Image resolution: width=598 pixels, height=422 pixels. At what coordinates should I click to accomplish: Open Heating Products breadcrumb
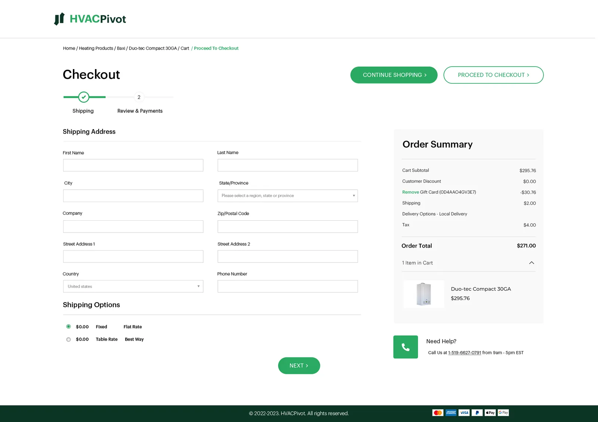96,48
